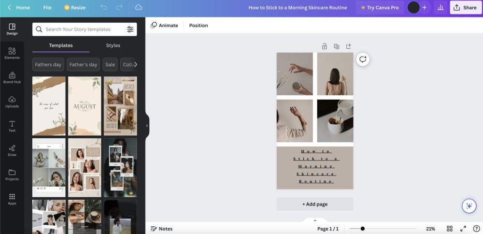Open the Elements panel
The height and width of the screenshot is (234, 483).
(x=12, y=54)
